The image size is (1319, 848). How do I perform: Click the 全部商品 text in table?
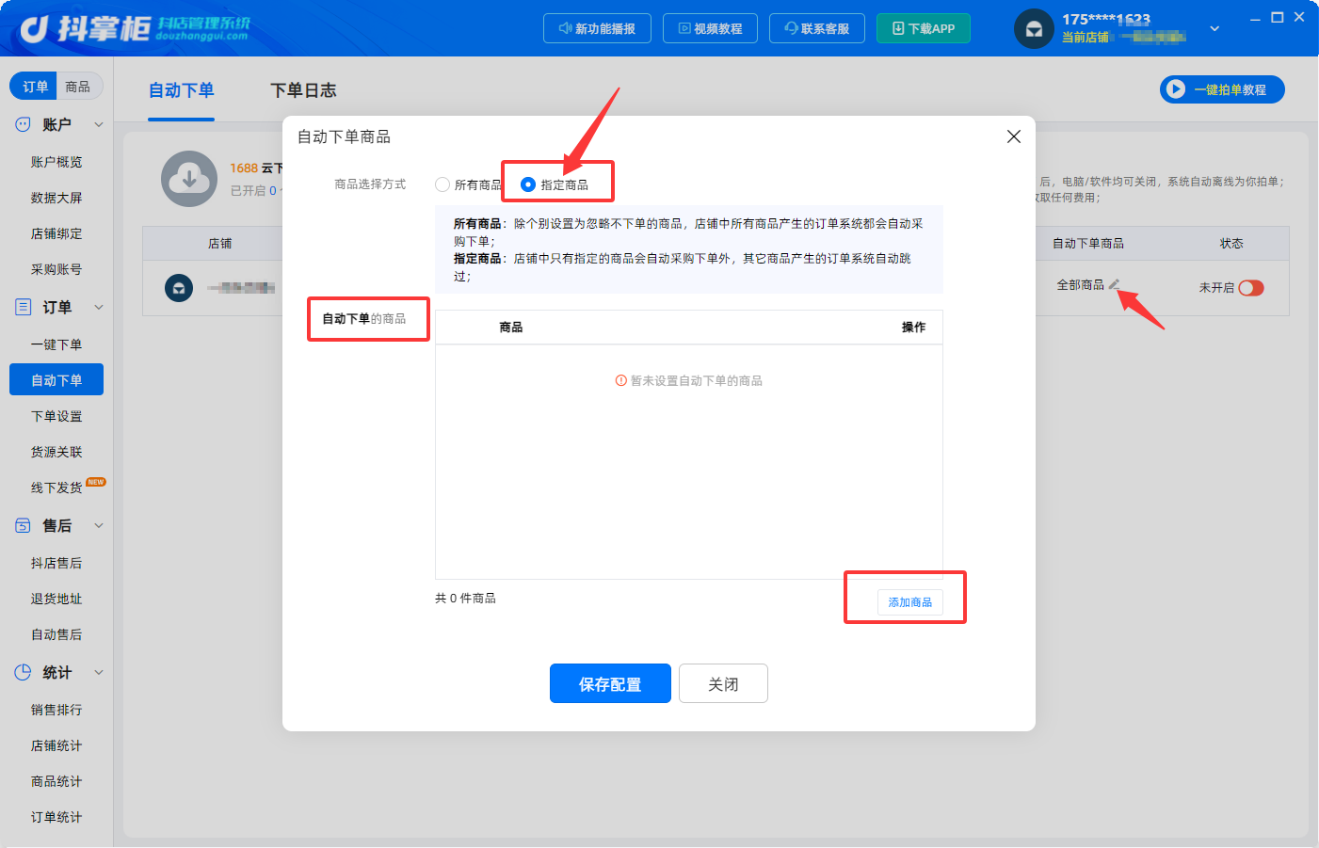[x=1081, y=284]
